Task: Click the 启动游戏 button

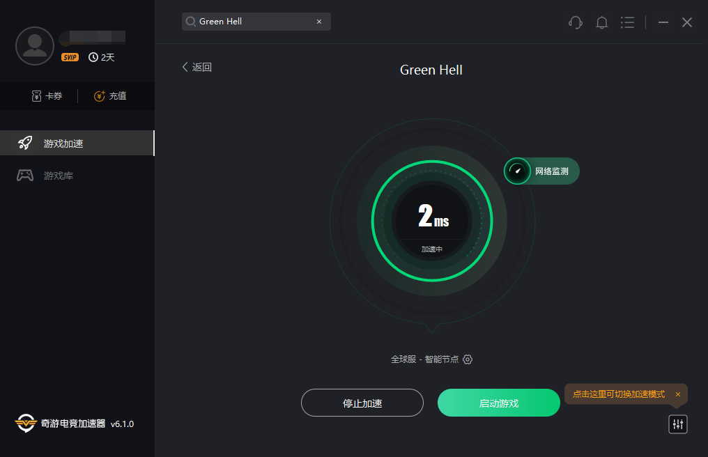Action: 499,403
